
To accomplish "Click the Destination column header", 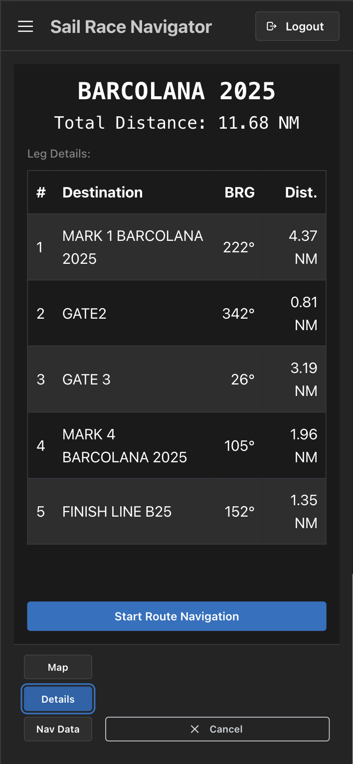I will [x=103, y=192].
